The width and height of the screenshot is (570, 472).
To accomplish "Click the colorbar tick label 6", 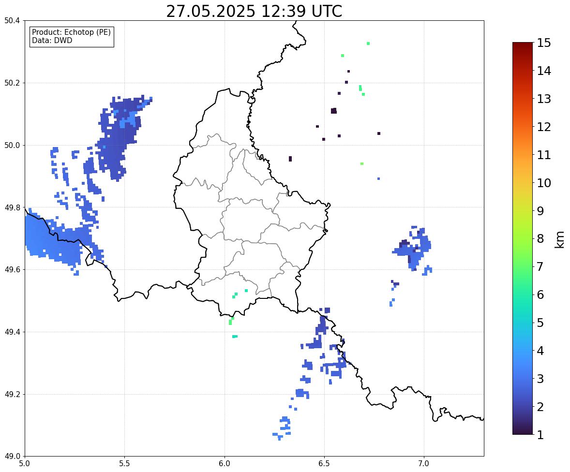I will [540, 295].
